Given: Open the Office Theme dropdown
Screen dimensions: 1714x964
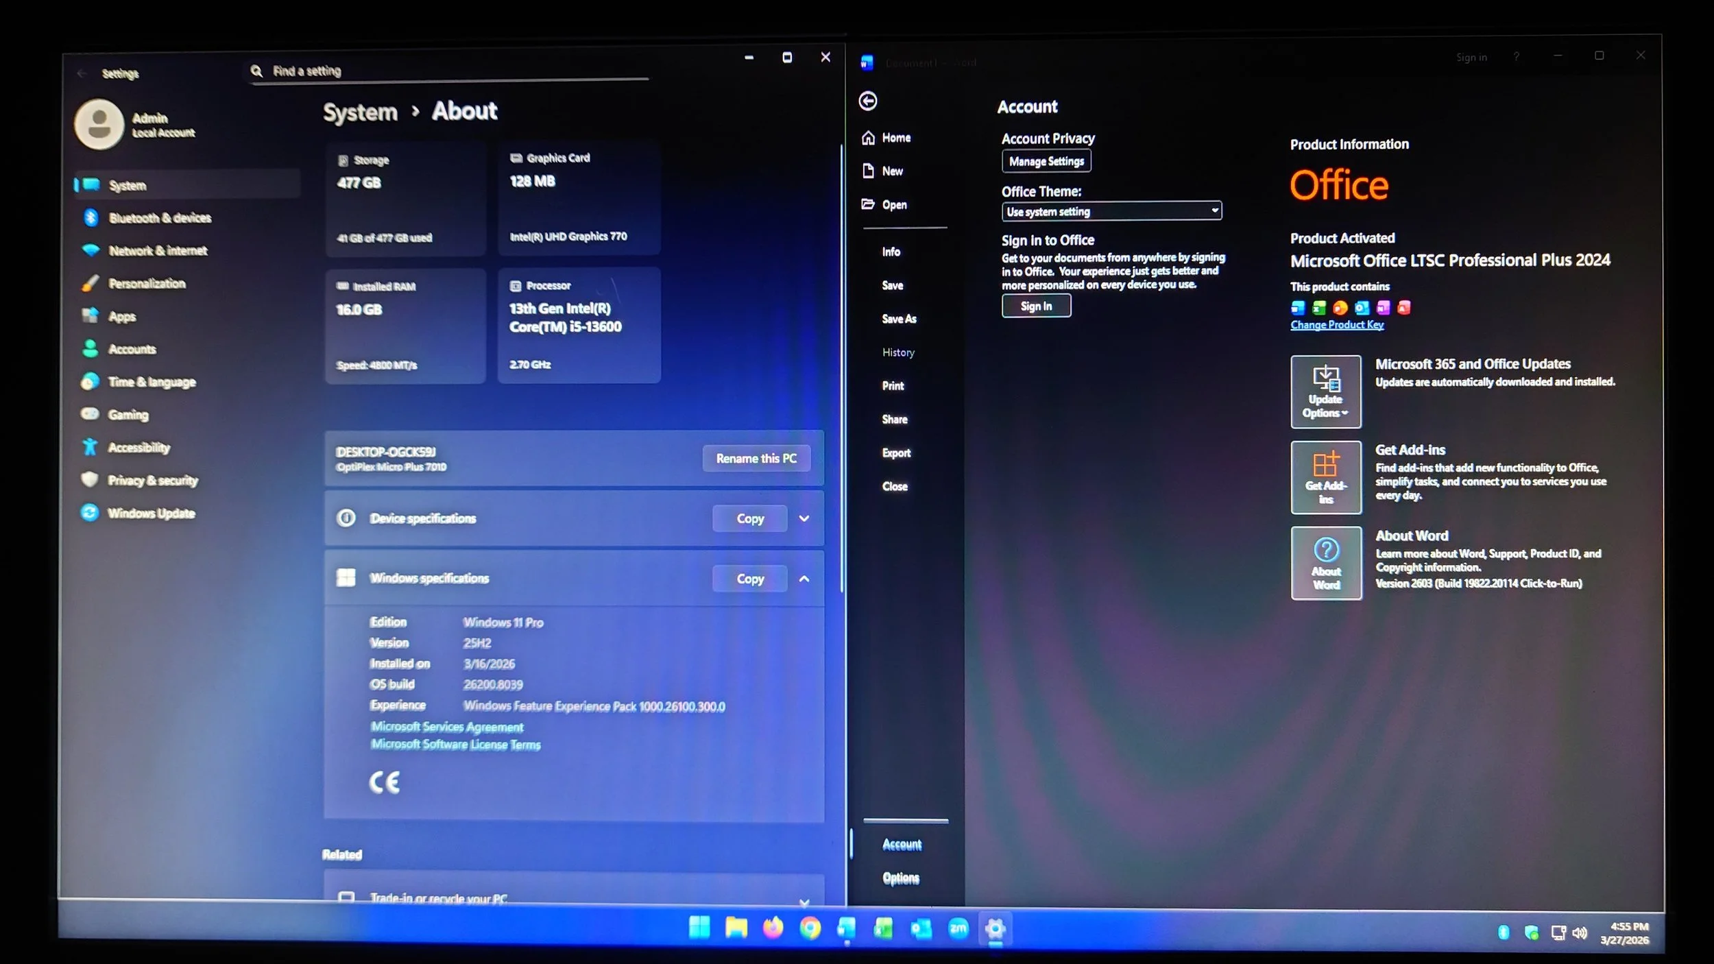Looking at the screenshot, I should (1111, 211).
